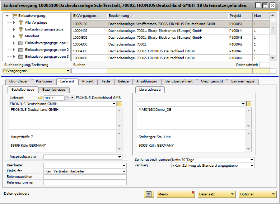The height and width of the screenshot is (204, 280).
Task: Open the Zahlweg dropdown
Action: click(x=252, y=166)
